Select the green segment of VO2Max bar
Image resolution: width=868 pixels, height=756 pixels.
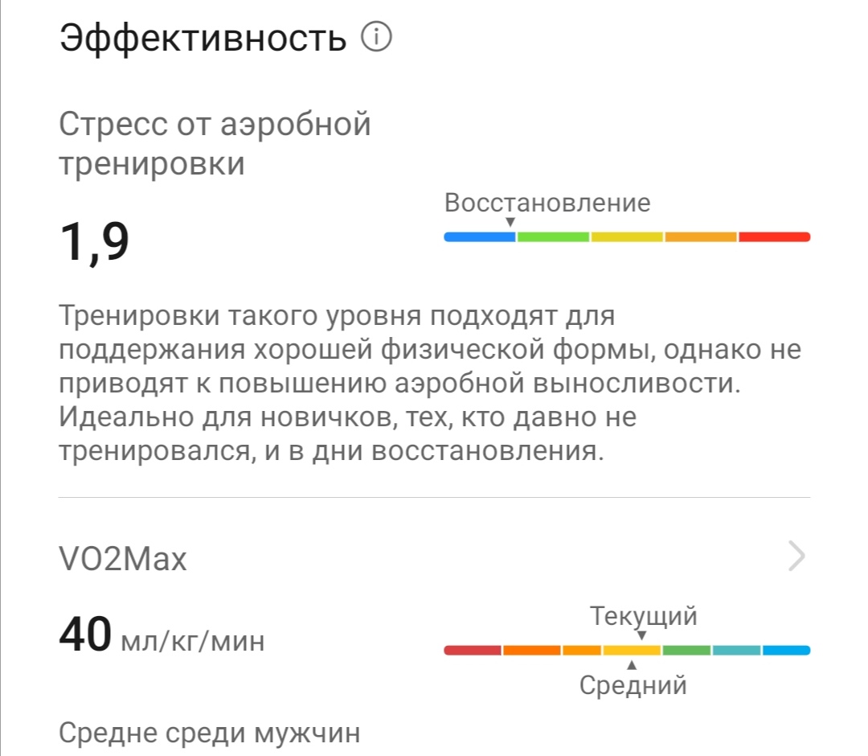686,650
